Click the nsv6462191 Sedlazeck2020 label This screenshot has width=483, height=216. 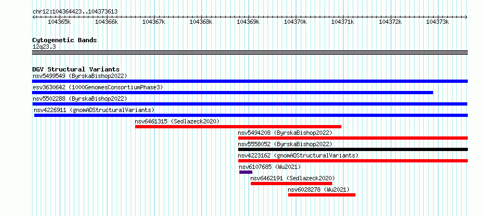tap(293, 178)
